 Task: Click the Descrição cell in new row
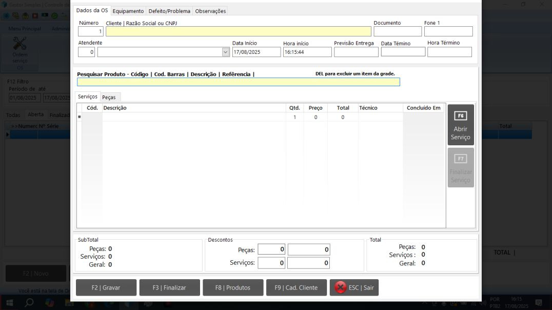coord(193,117)
